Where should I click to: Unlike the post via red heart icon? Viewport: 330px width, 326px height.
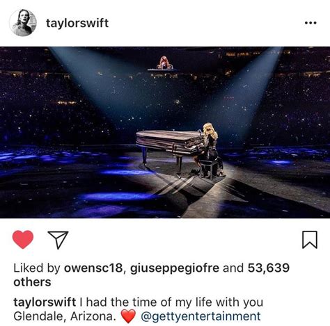click(23, 240)
